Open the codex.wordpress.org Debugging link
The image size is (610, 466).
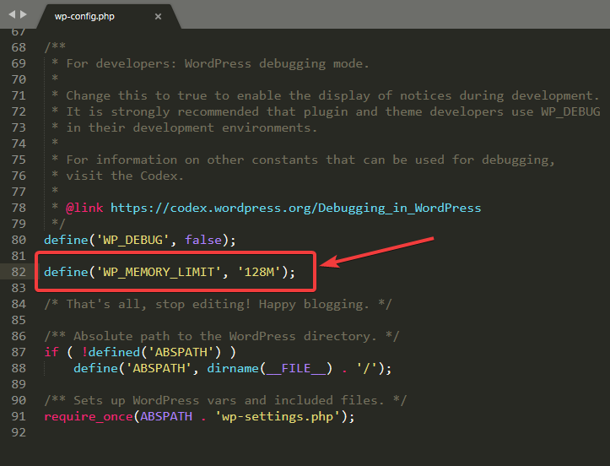pos(295,208)
